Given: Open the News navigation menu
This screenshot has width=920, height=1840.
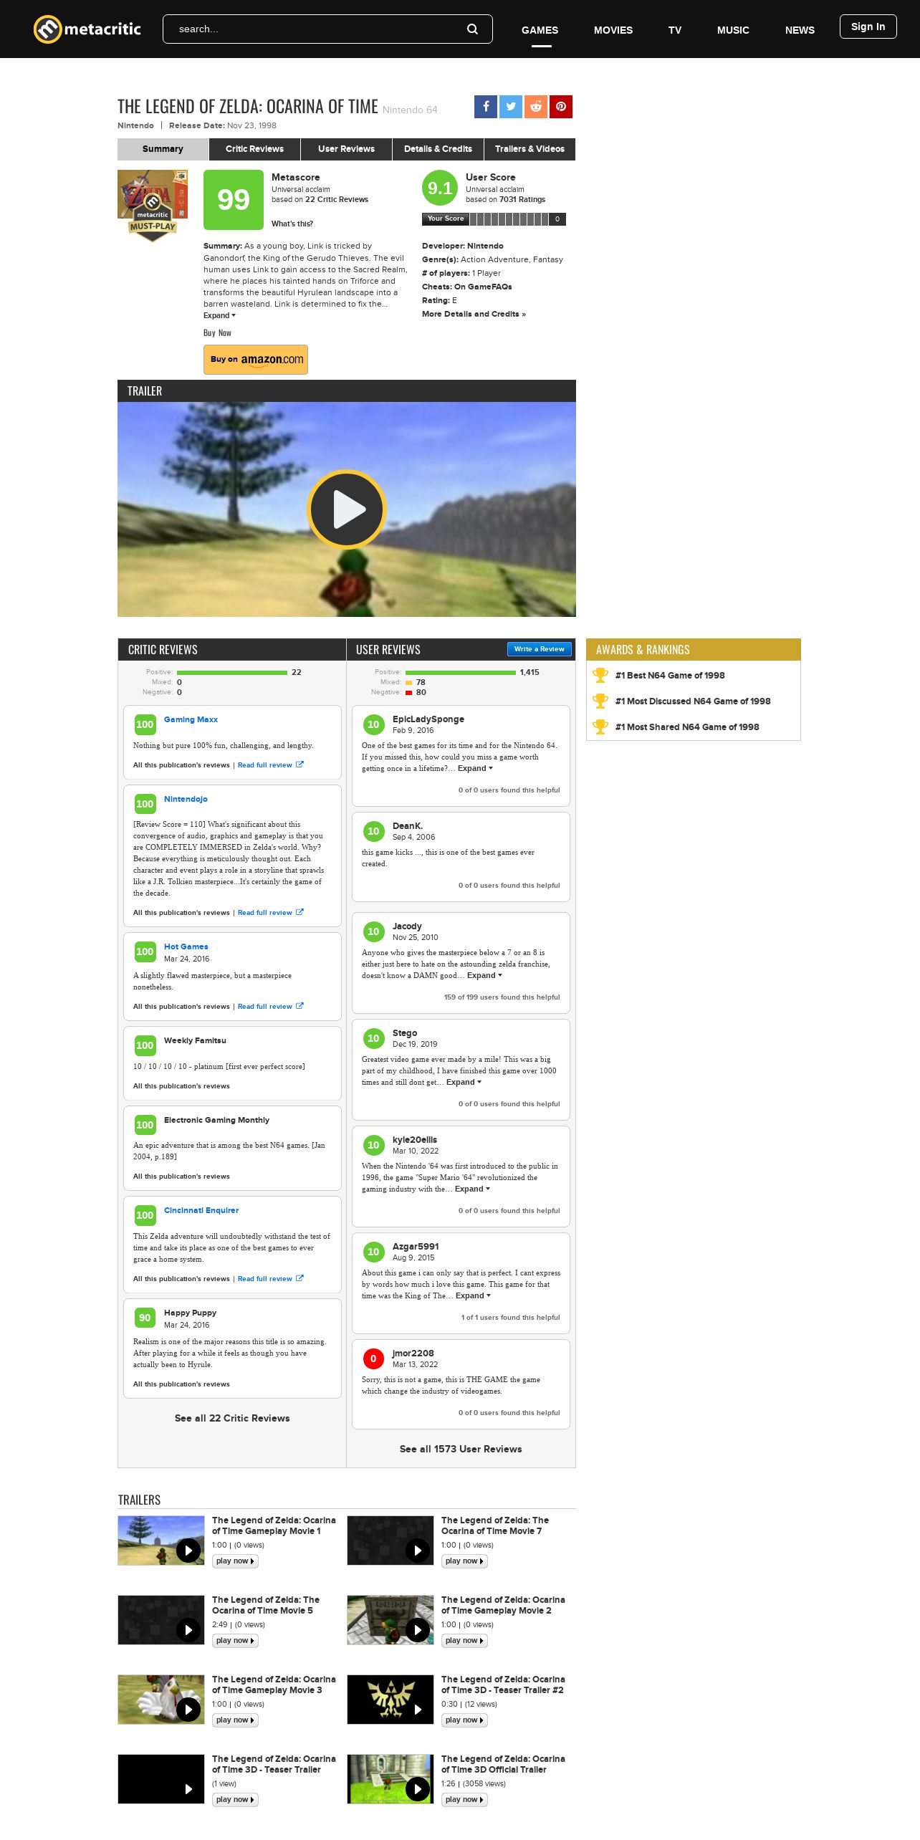Looking at the screenshot, I should pyautogui.click(x=800, y=30).
